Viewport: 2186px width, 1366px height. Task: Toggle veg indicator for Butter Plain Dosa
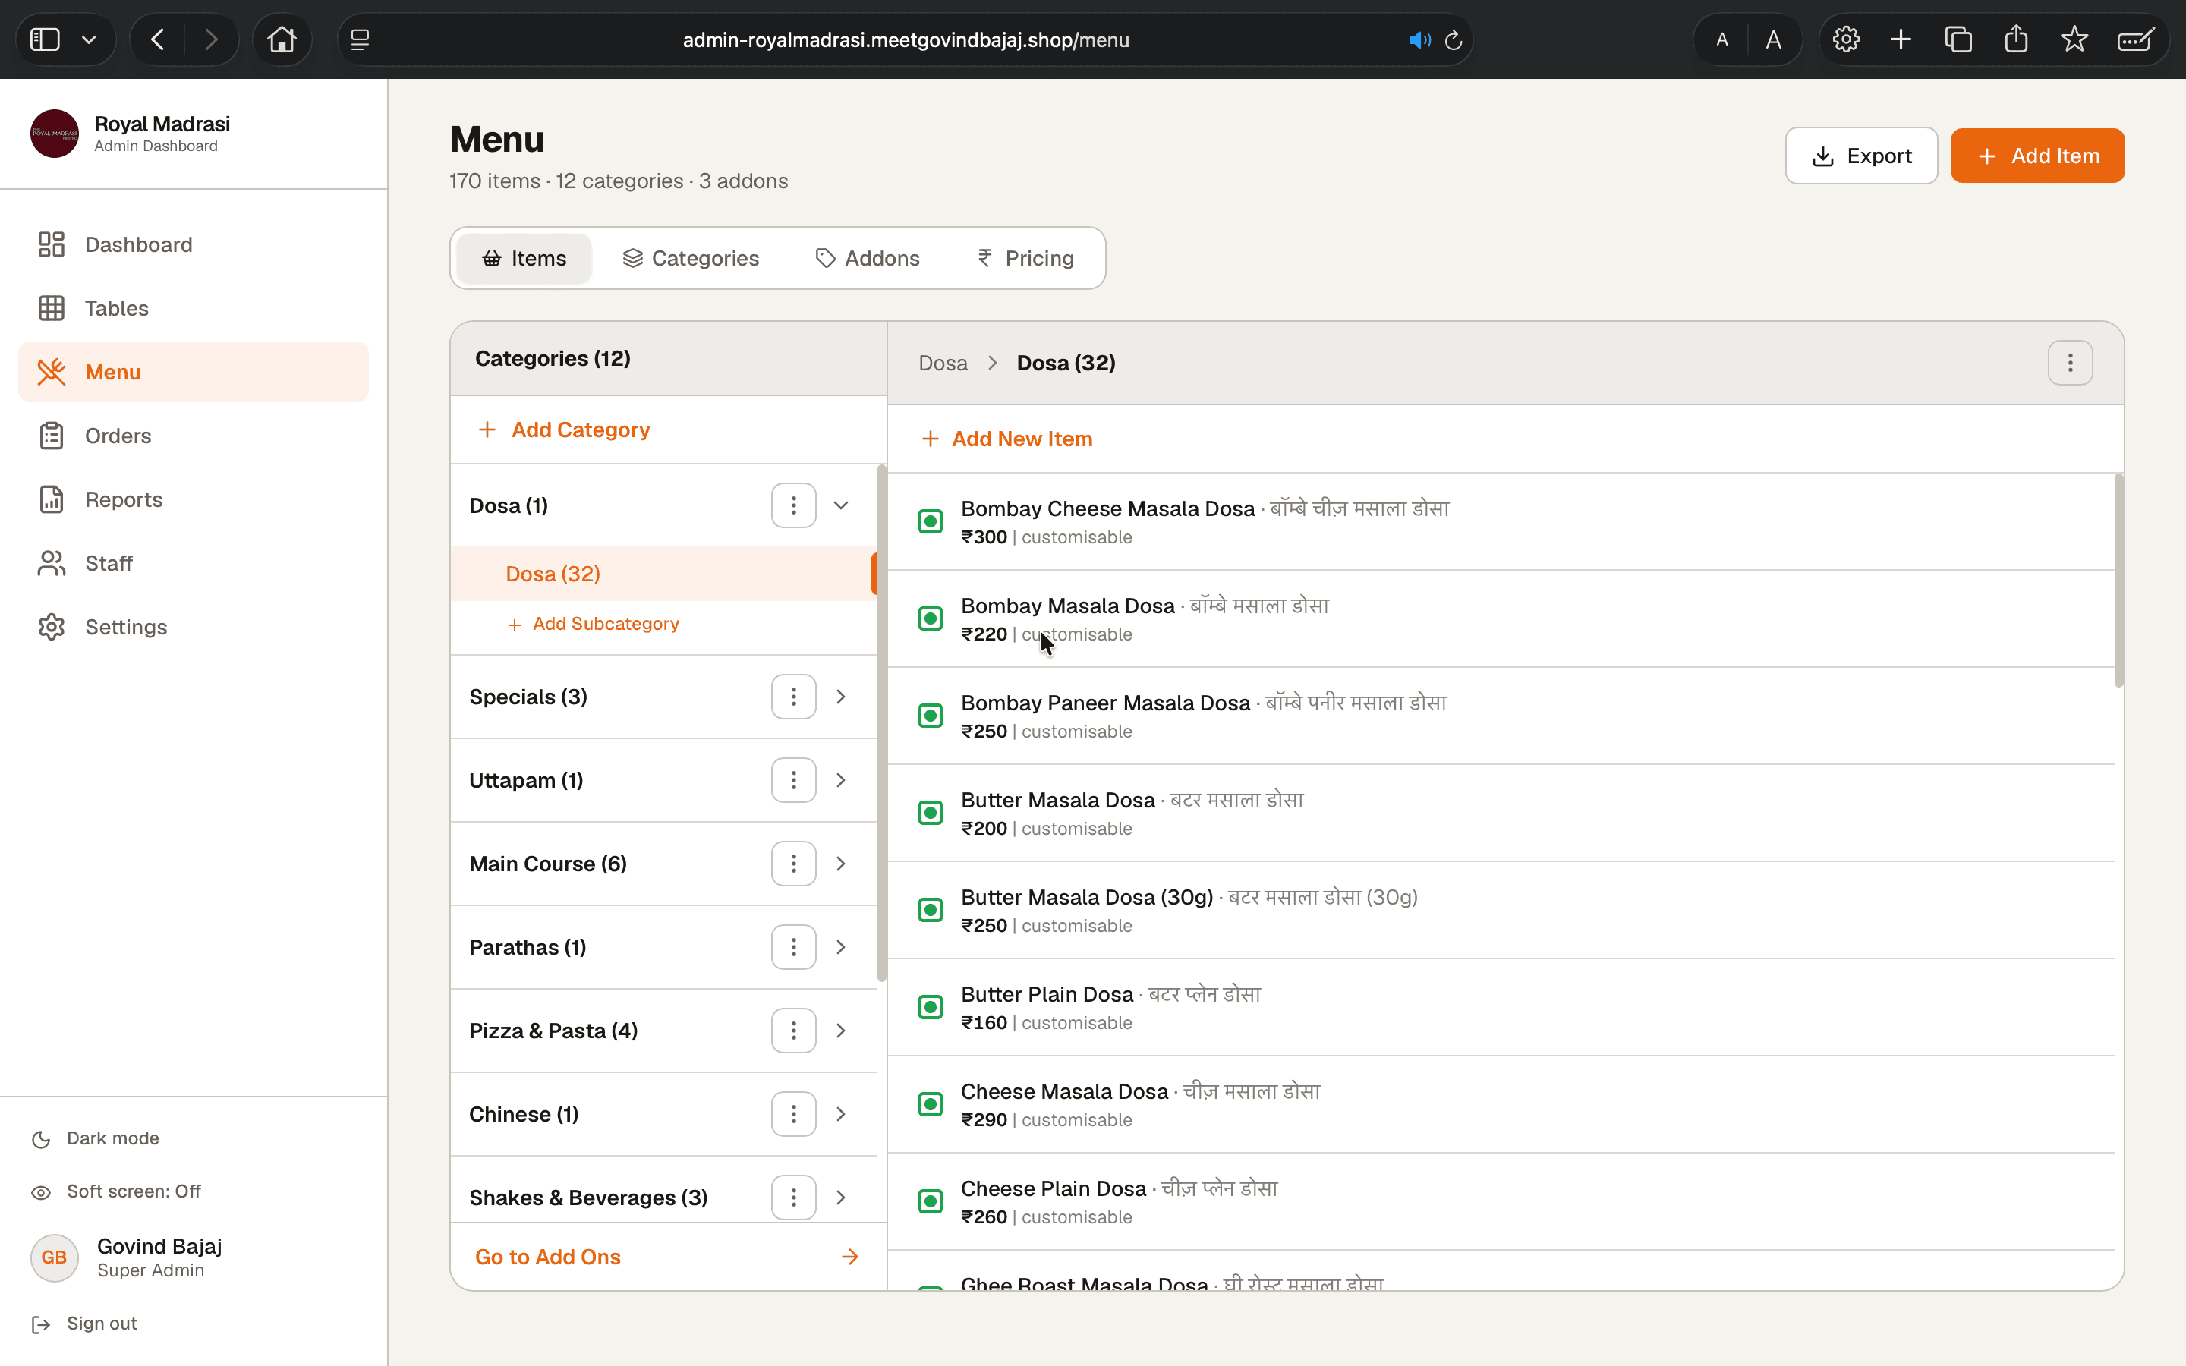pyautogui.click(x=931, y=1007)
